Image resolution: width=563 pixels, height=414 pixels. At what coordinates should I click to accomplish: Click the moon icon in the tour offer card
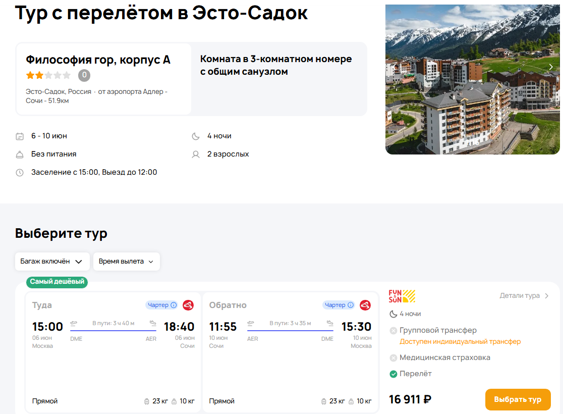[393, 314]
